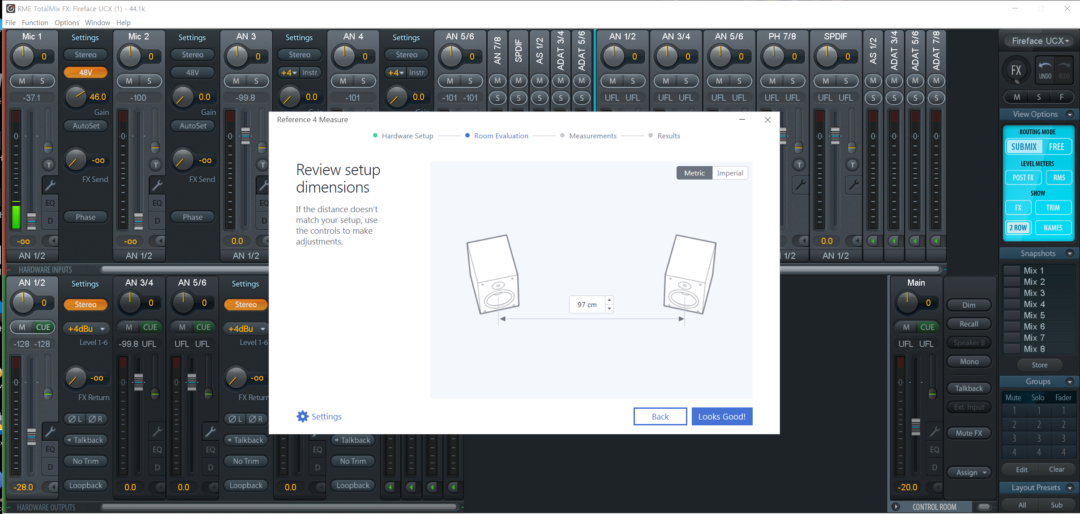The width and height of the screenshot is (1080, 514).
Task: Collapse the View Options panel
Action: pos(1070,114)
